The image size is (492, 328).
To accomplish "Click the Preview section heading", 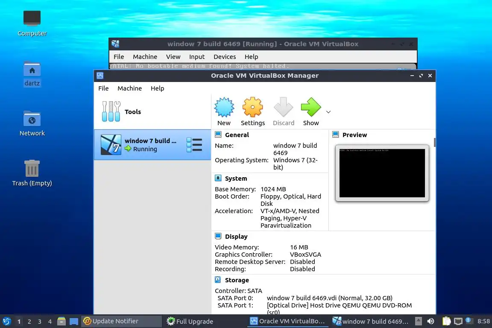I will point(354,135).
